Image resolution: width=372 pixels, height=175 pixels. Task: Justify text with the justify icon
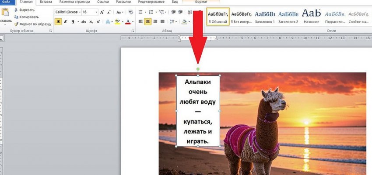point(162,21)
